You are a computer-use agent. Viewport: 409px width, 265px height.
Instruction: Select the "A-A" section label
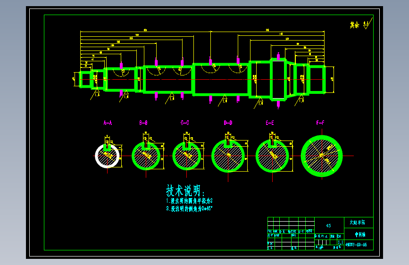pos(108,123)
